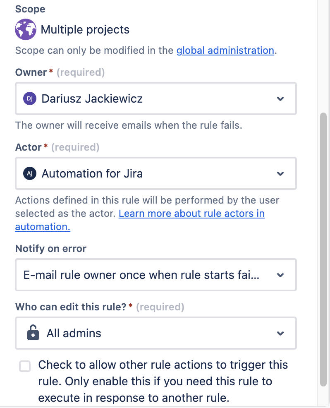Click the Notify on error label
The height and width of the screenshot is (408, 330).
click(x=50, y=248)
